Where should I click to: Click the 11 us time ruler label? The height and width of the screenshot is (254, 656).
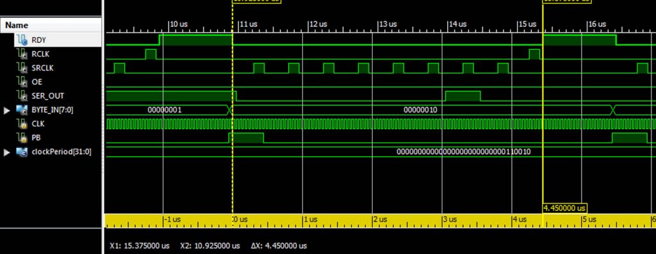249,24
